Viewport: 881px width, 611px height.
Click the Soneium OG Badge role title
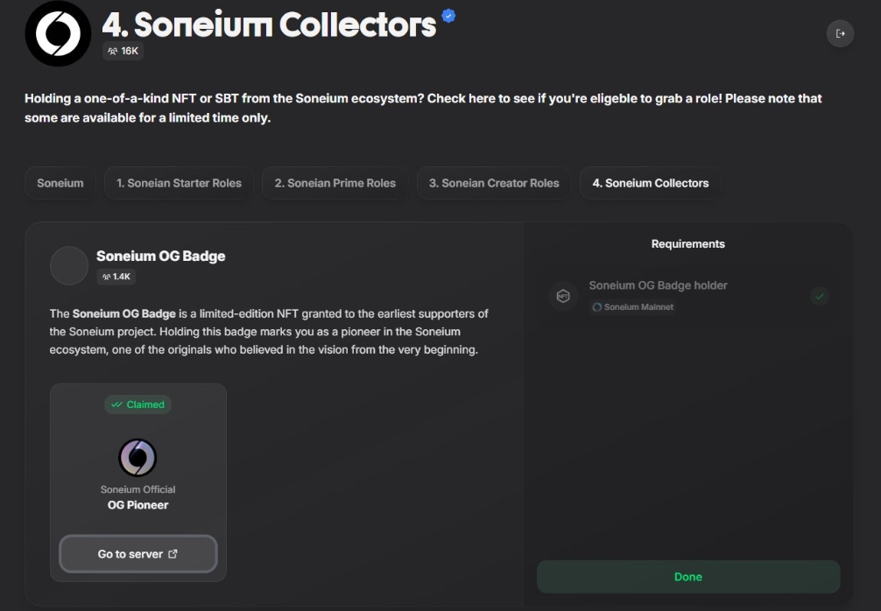point(160,256)
